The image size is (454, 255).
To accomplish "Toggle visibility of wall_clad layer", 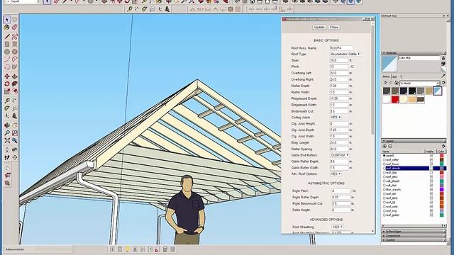I will (431, 186).
